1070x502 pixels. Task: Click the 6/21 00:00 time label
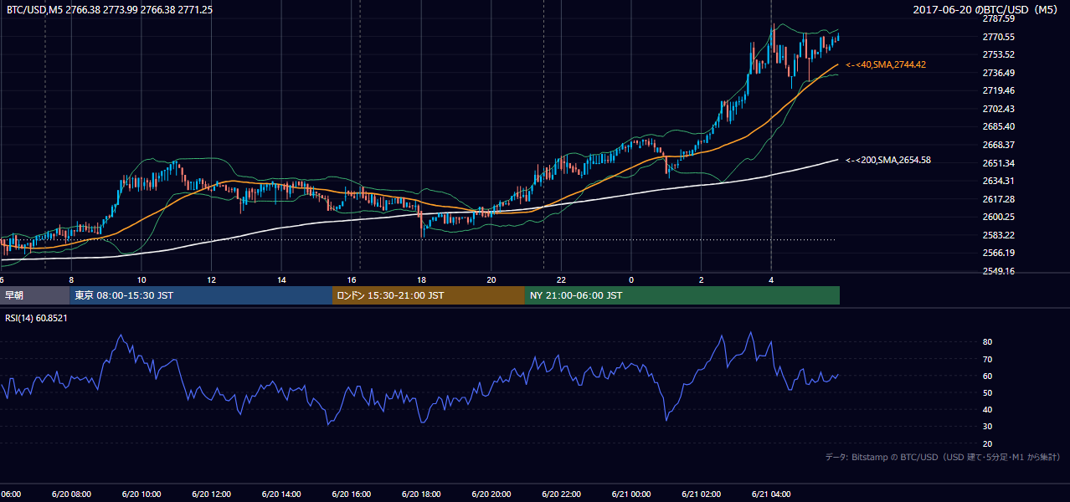[631, 494]
